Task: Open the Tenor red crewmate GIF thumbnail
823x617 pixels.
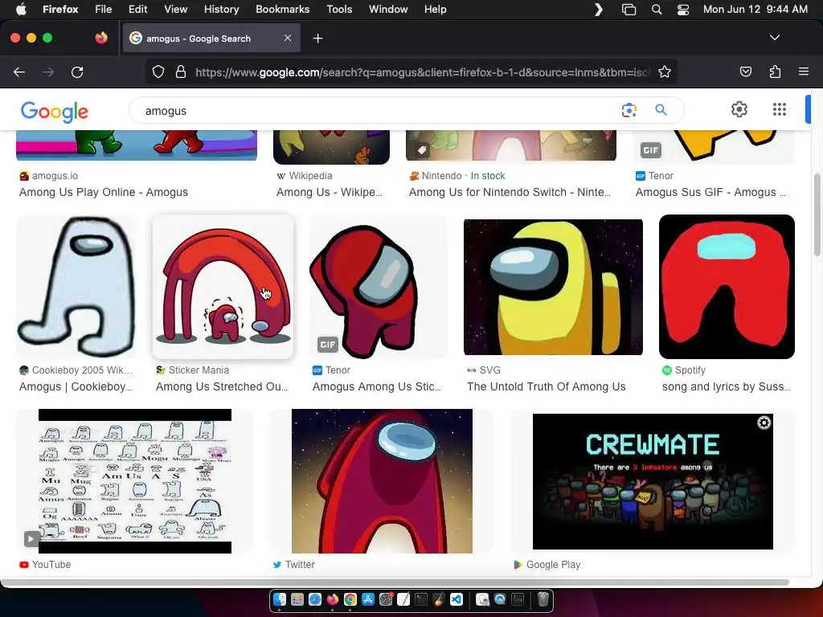Action: click(379, 287)
